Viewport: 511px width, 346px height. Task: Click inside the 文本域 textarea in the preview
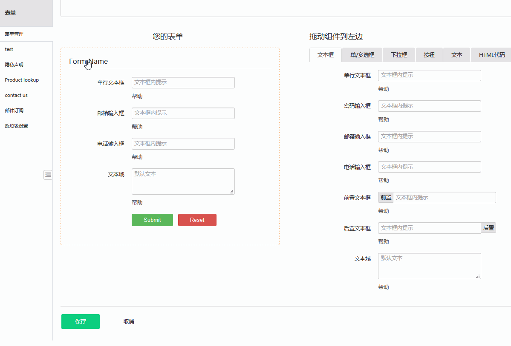click(183, 181)
